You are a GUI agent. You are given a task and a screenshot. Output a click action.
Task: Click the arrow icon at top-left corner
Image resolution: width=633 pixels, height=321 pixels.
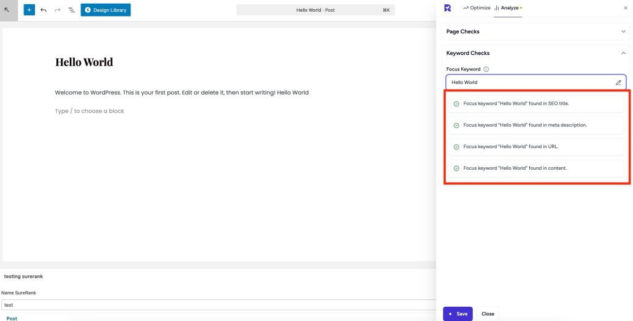pos(8,10)
